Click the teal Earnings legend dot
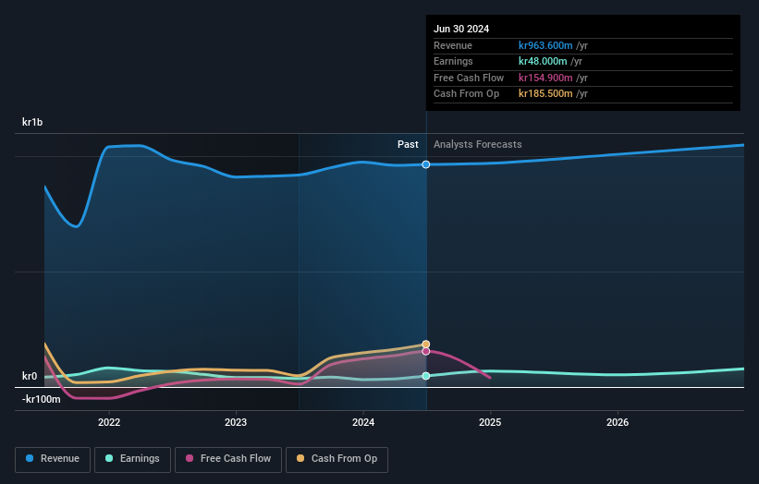The width and height of the screenshot is (759, 484). pos(109,458)
